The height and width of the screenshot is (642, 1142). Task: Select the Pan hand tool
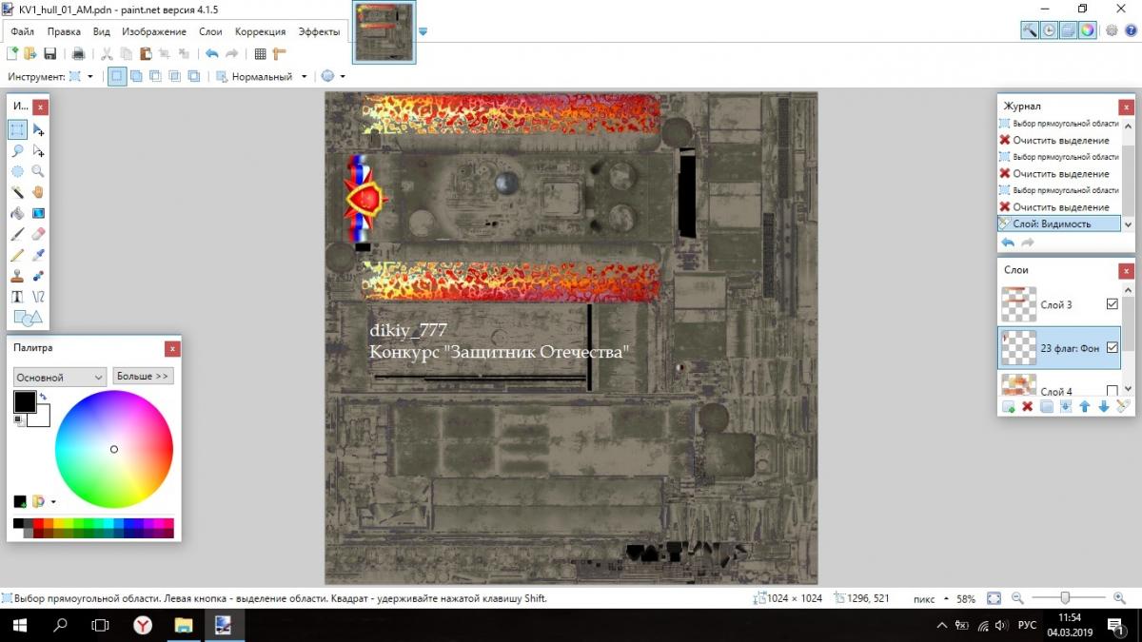(x=38, y=192)
